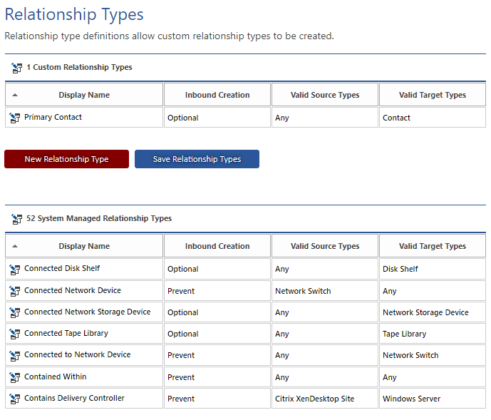The image size is (491, 420).
Task: Sort custom table by Valid Source Types
Action: (x=325, y=95)
